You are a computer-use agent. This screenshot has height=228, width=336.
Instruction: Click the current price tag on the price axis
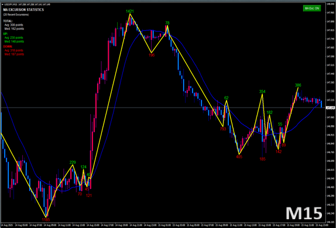[330, 108]
